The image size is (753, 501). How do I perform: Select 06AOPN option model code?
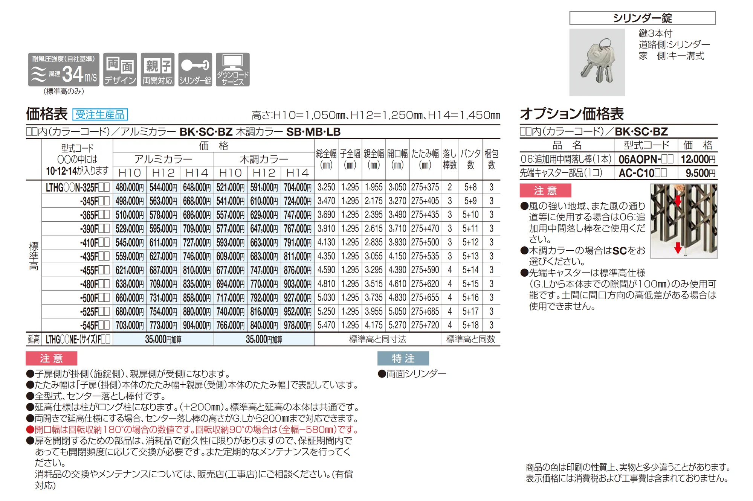coord(646,159)
